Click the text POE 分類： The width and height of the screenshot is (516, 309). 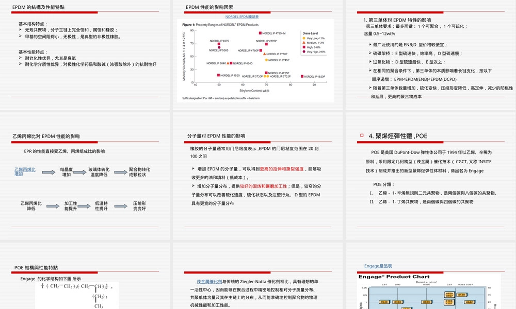click(384, 184)
